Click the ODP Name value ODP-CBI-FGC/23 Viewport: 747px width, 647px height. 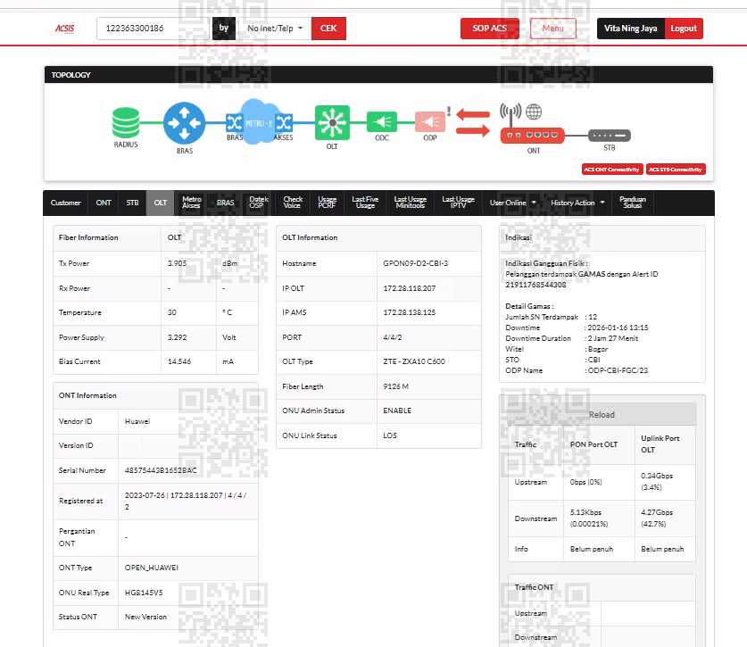tap(618, 370)
